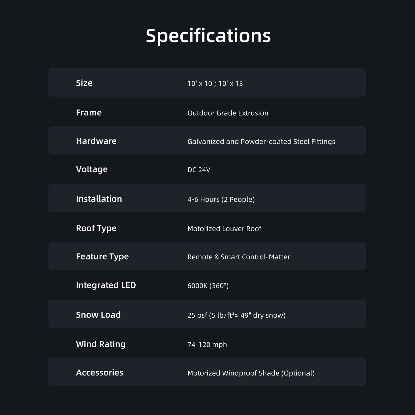Select the Roof Type label
This screenshot has width=415, height=415.
(x=96, y=228)
